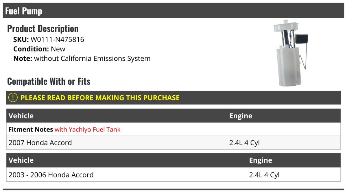Click 2.4L 4 Cyl for 2007 Accord

(x=245, y=143)
